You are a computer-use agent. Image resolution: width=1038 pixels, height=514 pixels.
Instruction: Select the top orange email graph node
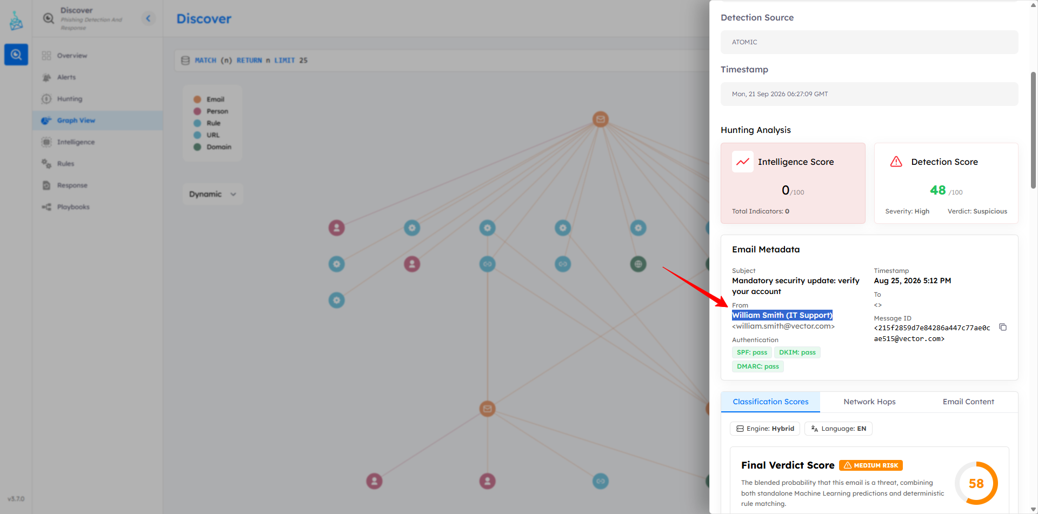tap(600, 119)
